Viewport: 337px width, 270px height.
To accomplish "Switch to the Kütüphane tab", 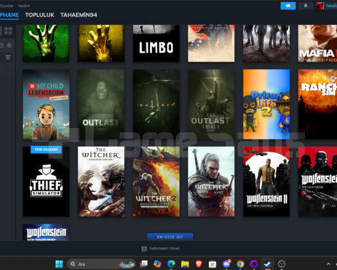I will [9, 15].
